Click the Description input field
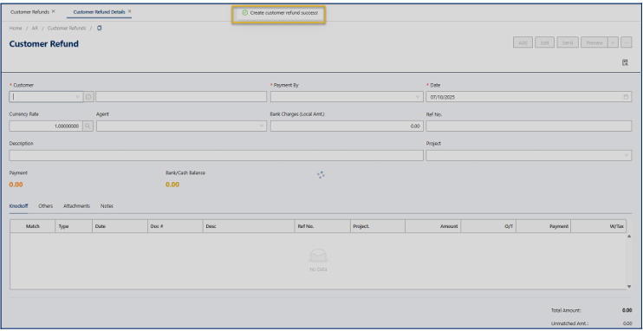 click(x=216, y=155)
